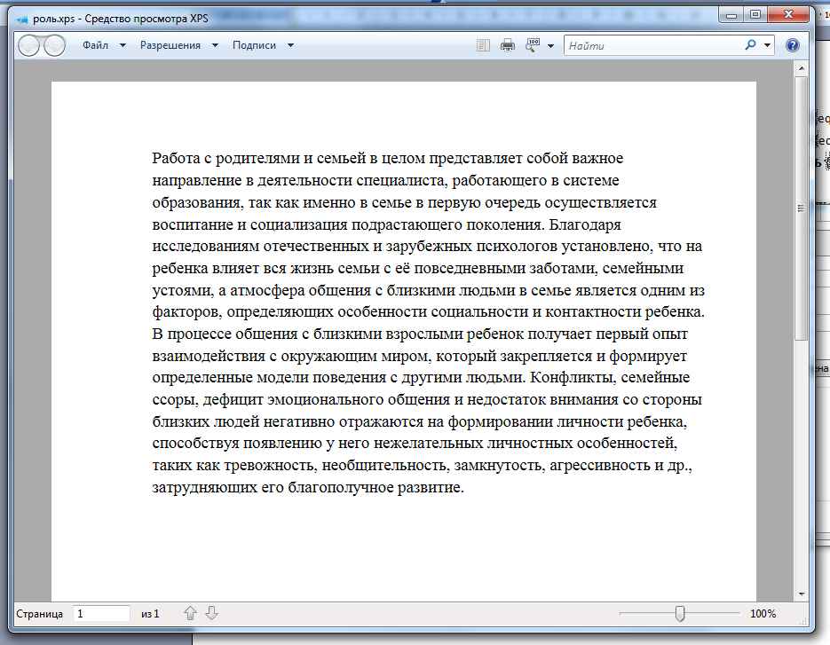
Task: Open search options dropdown arrow
Action: click(767, 45)
